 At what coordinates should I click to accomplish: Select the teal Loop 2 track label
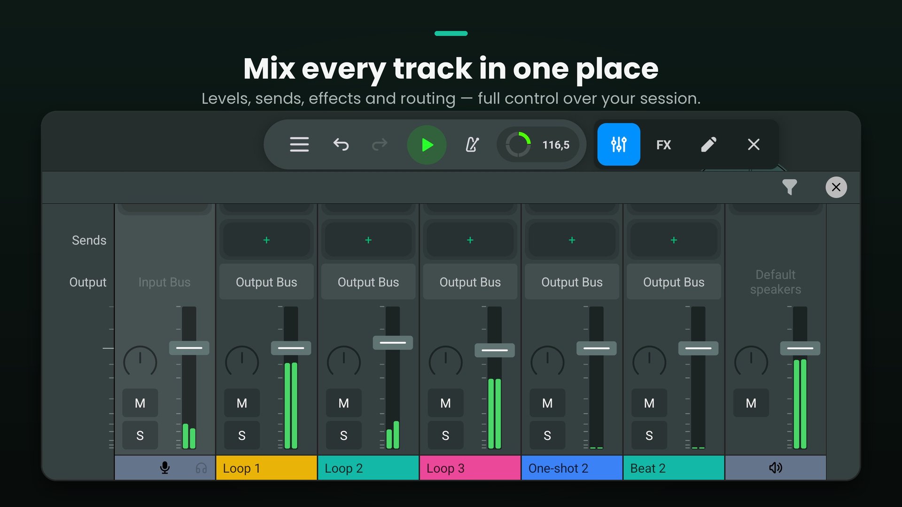[368, 468]
